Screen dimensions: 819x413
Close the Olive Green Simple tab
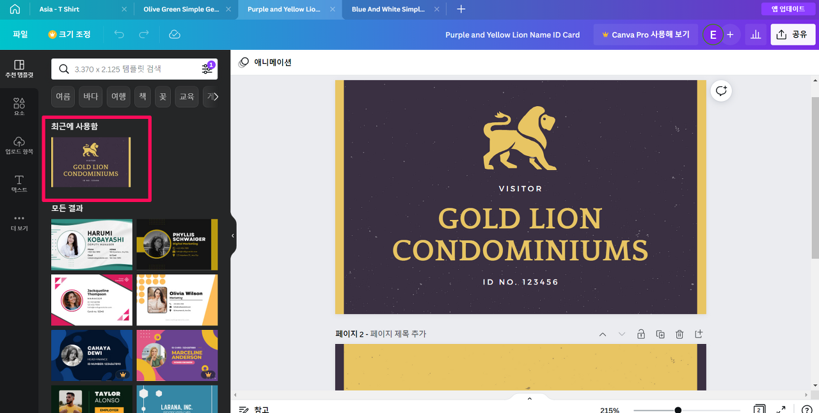click(x=228, y=10)
